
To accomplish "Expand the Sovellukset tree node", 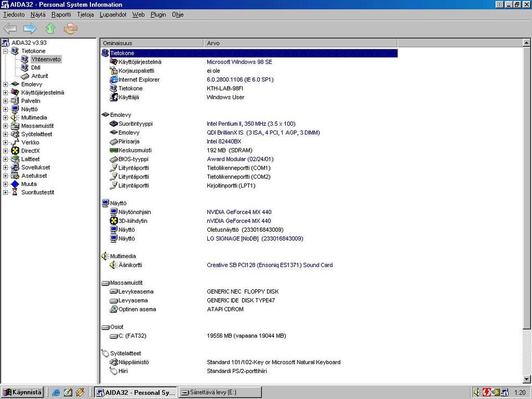I will coord(6,167).
